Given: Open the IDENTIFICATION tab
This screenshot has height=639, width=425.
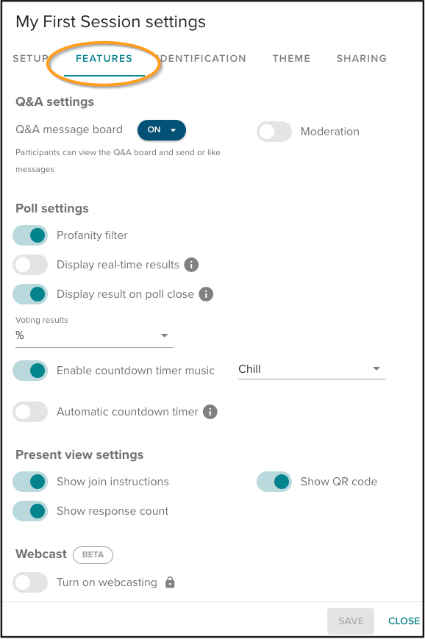Looking at the screenshot, I should [x=202, y=58].
